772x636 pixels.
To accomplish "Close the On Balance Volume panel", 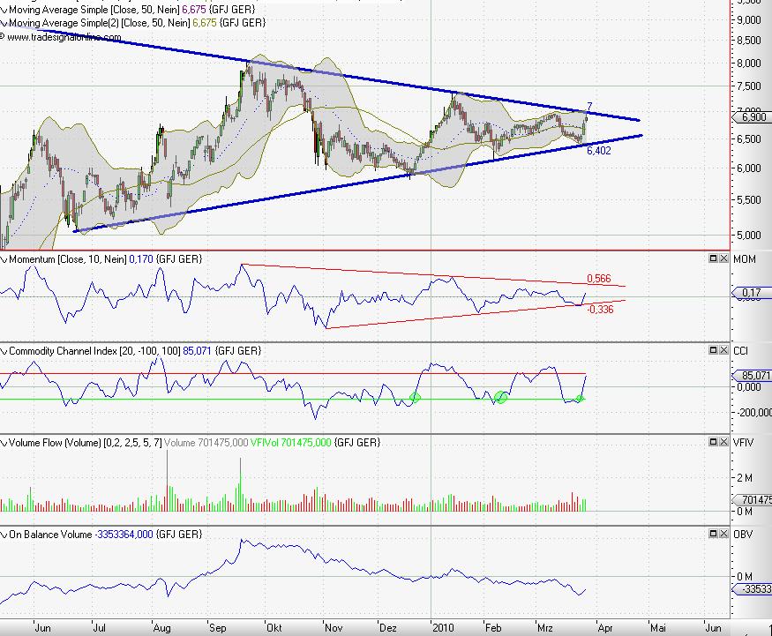I will [x=723, y=534].
